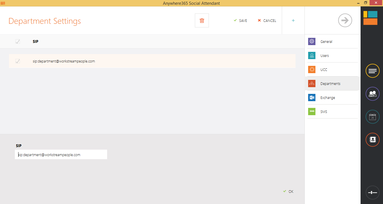Open the calendar circular sidebar icon
This screenshot has height=204, width=383.
372,117
